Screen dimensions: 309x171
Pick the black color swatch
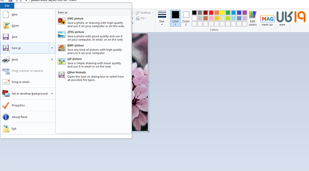194,13
